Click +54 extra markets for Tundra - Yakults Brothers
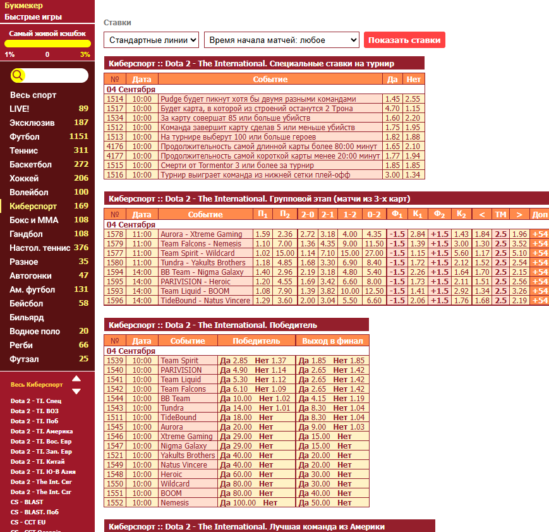Image resolution: width=549 pixels, height=532 pixels. [540, 263]
